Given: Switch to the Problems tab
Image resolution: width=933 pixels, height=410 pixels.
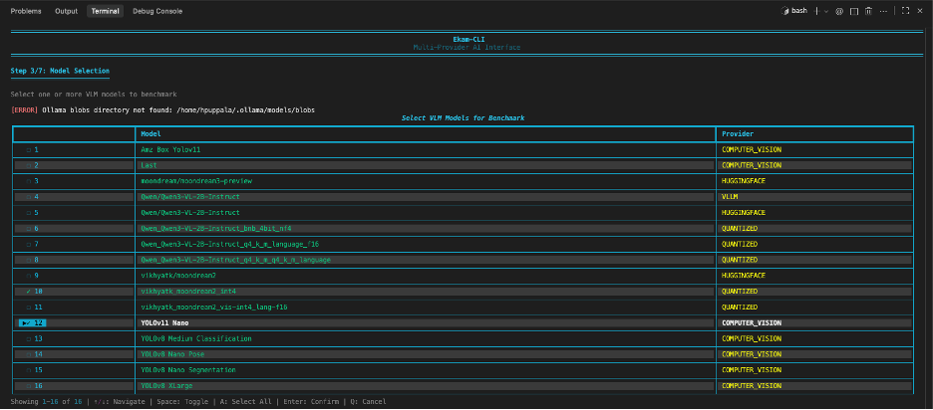Looking at the screenshot, I should [27, 11].
